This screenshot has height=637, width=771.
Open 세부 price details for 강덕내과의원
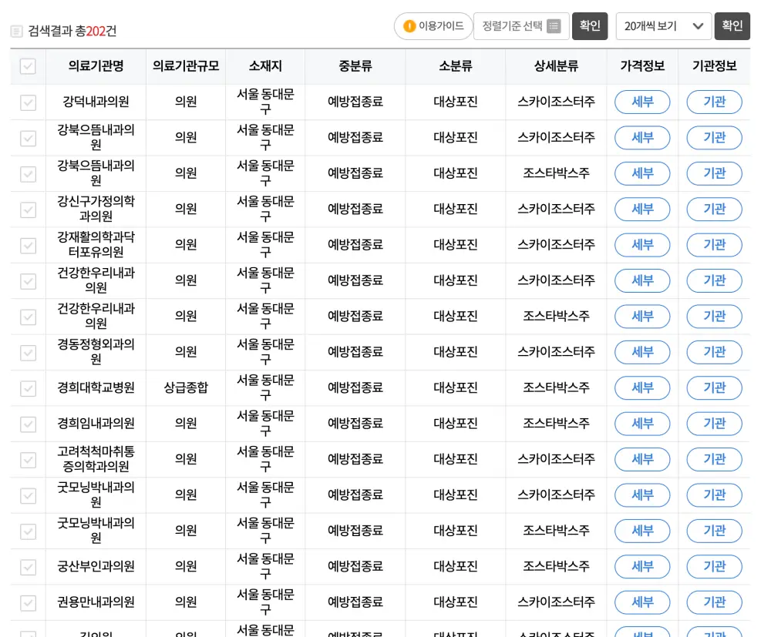(x=642, y=102)
